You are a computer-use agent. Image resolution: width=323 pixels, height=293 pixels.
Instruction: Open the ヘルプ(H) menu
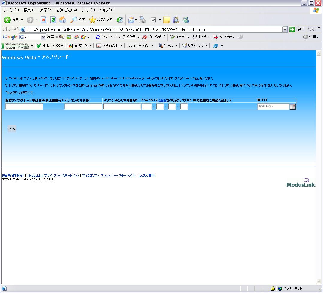coord(106,10)
